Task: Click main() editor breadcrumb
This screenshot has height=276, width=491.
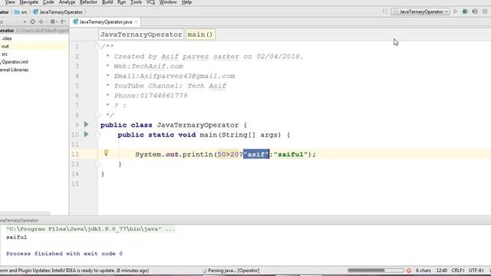Action: click(x=200, y=34)
